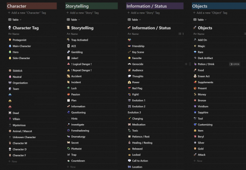Open the Table view dropdown under Information / Status

click(134, 20)
